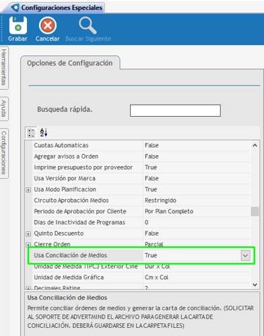Click the False value of Usa Versión por Marca
The image size is (264, 336).
point(152,178)
